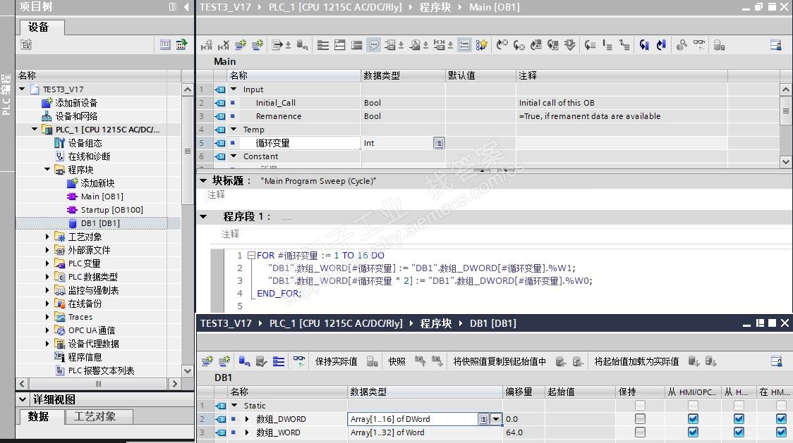Collapse the Input section in Main interface

tap(234, 89)
